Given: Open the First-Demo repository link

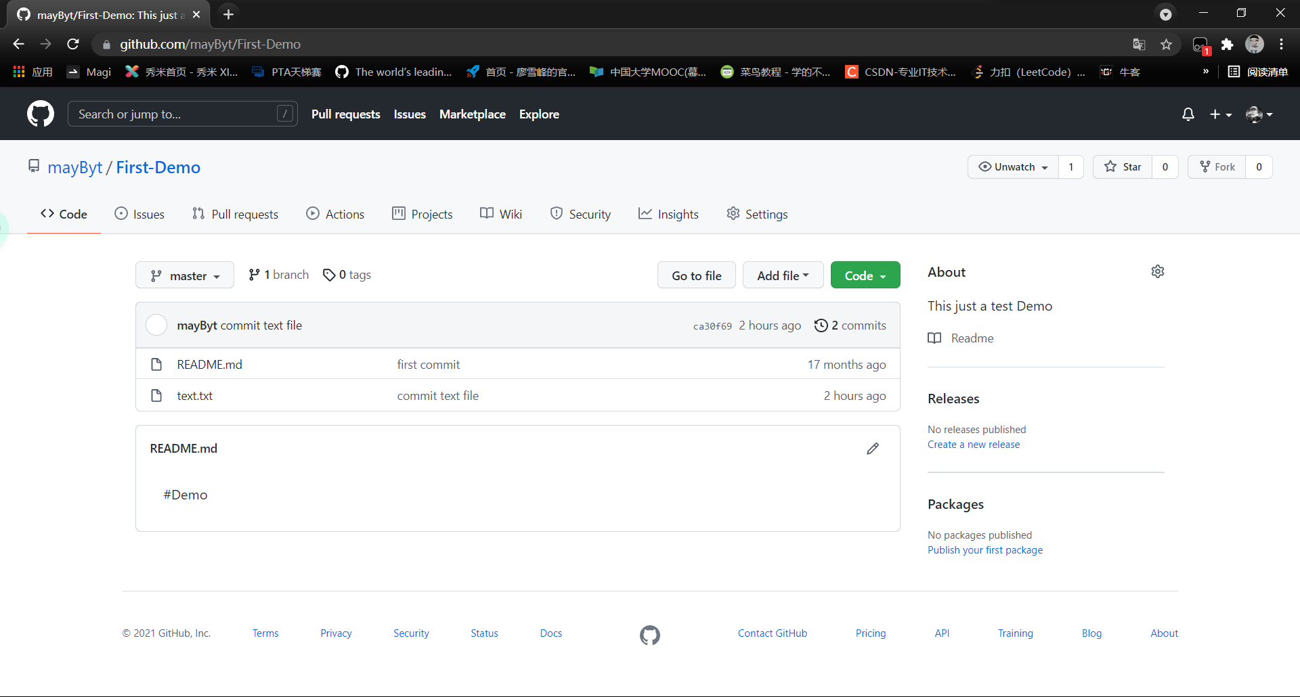Looking at the screenshot, I should (x=158, y=167).
